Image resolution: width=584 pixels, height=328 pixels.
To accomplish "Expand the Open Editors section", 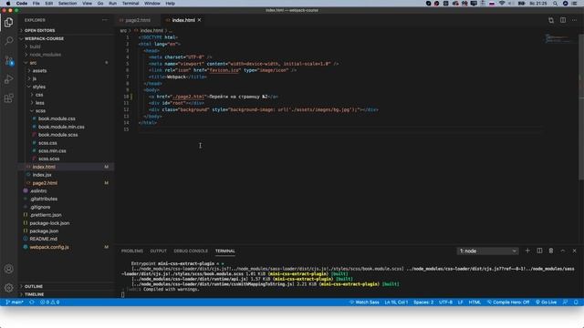I will [x=39, y=30].
